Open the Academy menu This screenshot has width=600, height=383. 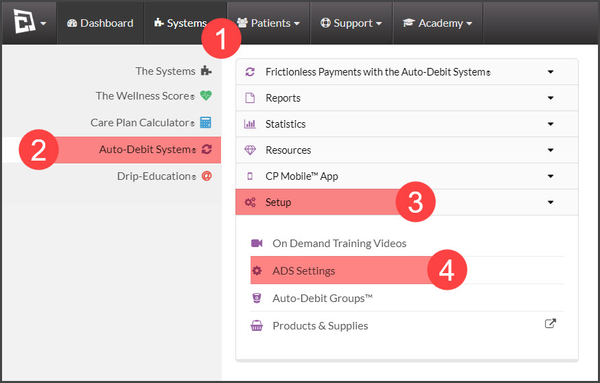click(438, 23)
